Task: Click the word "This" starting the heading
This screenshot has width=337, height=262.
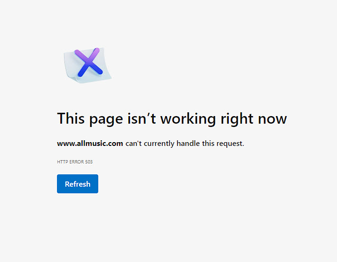Action: [71, 118]
